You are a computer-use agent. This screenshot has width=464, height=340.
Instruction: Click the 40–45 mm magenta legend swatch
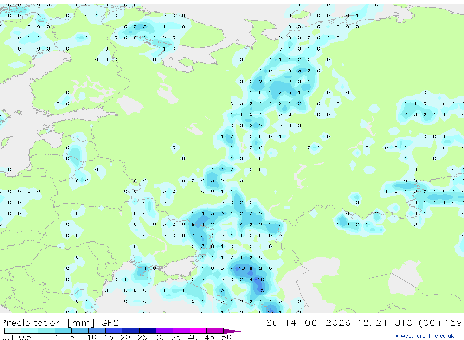tap(198, 331)
